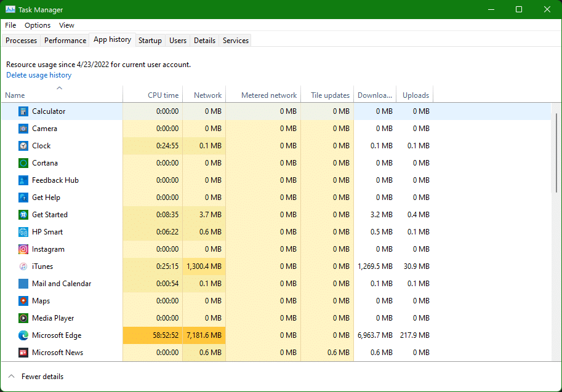Screen dimensions: 562x392
Task: Click the iTunes icon
Action: click(23, 266)
